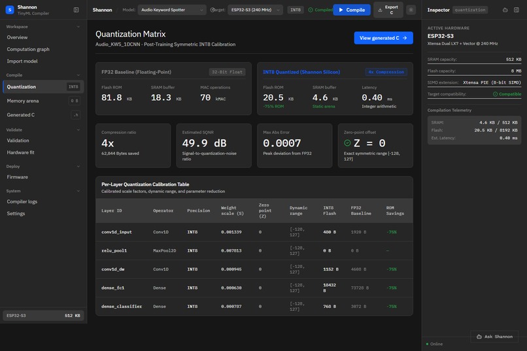Collapse the Workspace section
This screenshot has width=527, height=351.
(78, 27)
